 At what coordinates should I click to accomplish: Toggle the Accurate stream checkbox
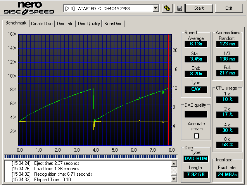[196, 136]
